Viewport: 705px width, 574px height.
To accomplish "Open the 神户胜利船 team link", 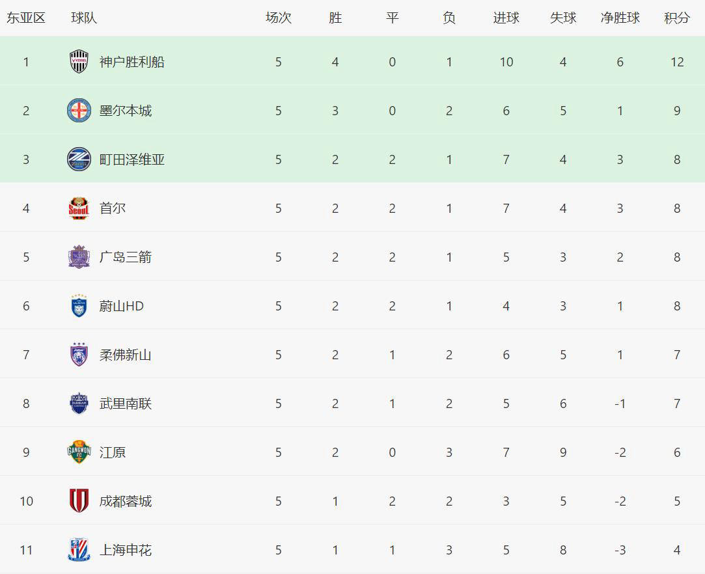I will (131, 62).
